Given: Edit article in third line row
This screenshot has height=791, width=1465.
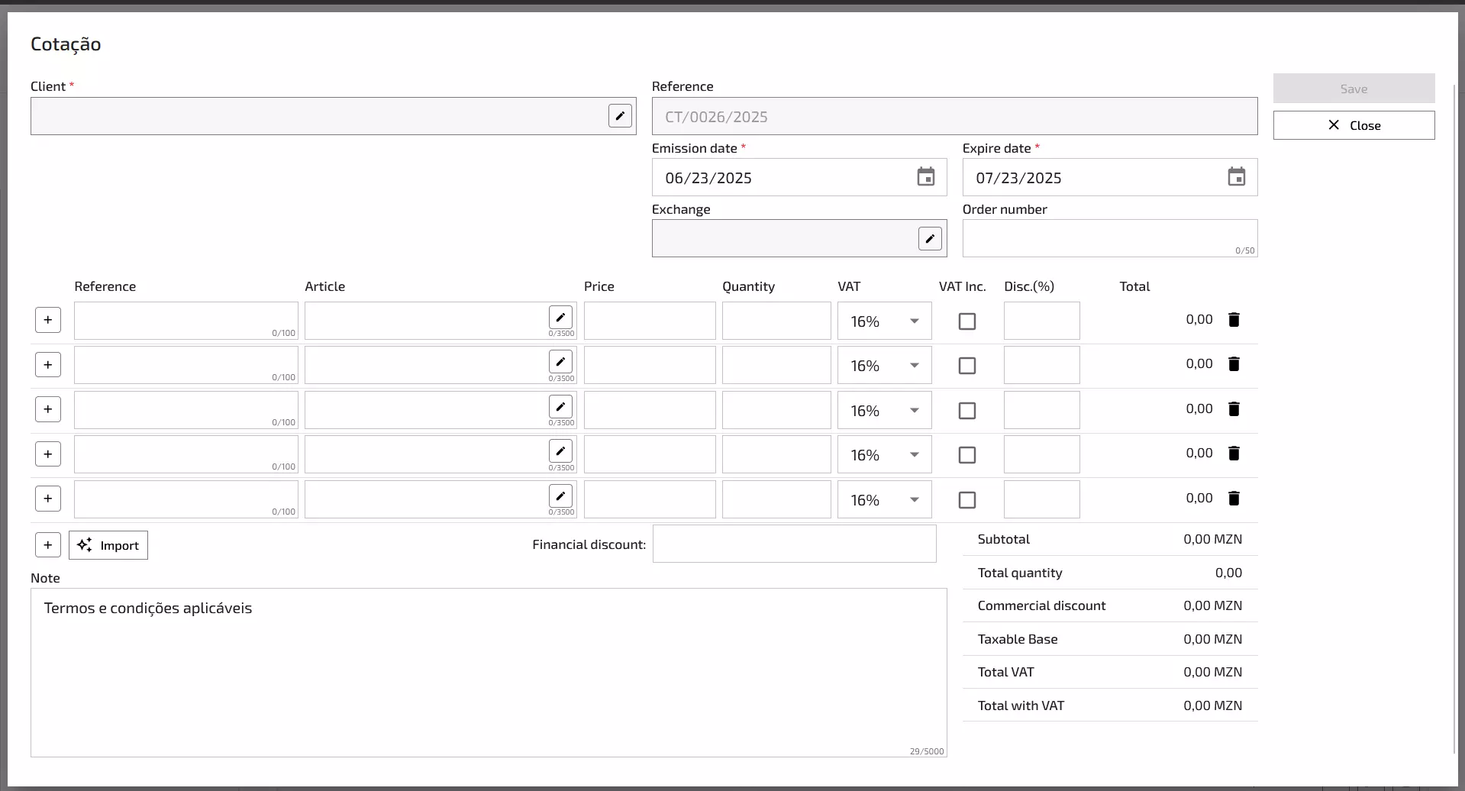Looking at the screenshot, I should 560,406.
